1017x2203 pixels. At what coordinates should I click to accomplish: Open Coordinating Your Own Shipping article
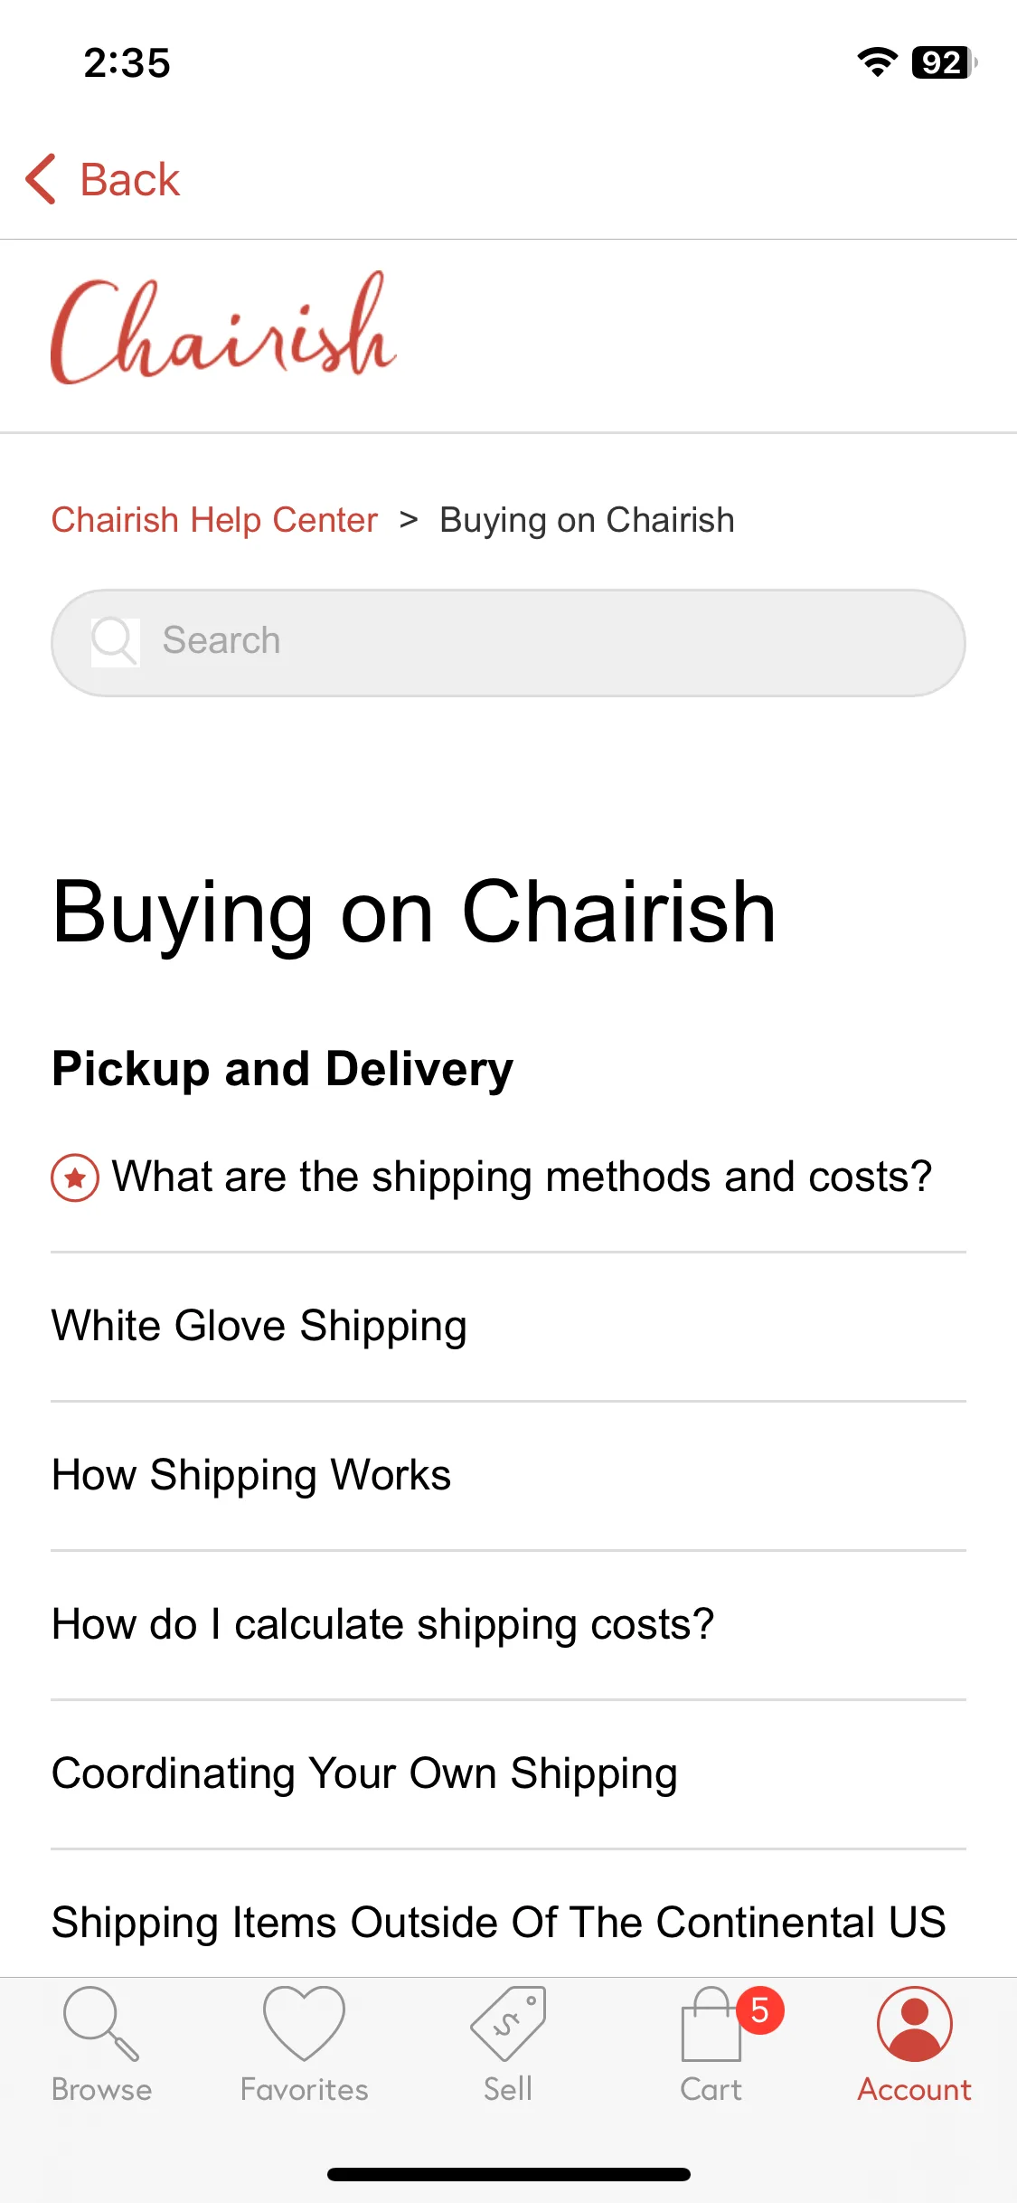click(364, 1773)
